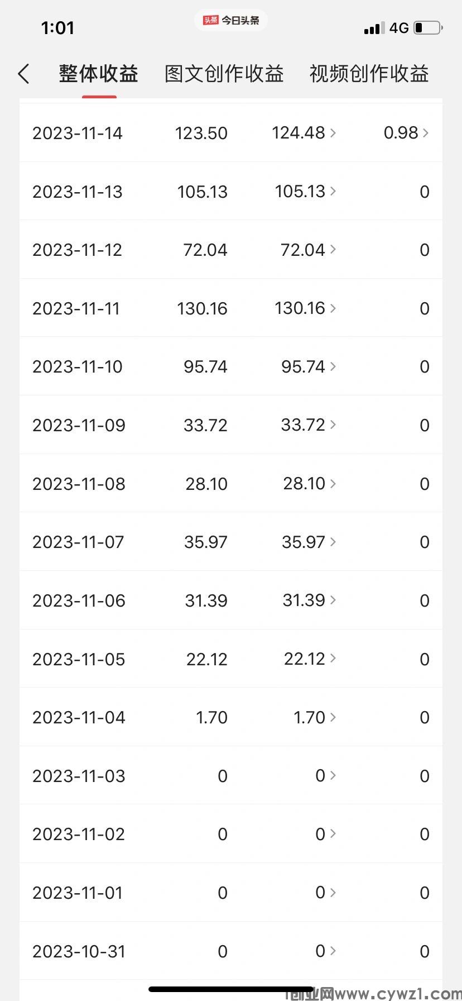The height and width of the screenshot is (1001, 462).
Task: Open 28.10 details for 2023-11-08
Action: 310,484
